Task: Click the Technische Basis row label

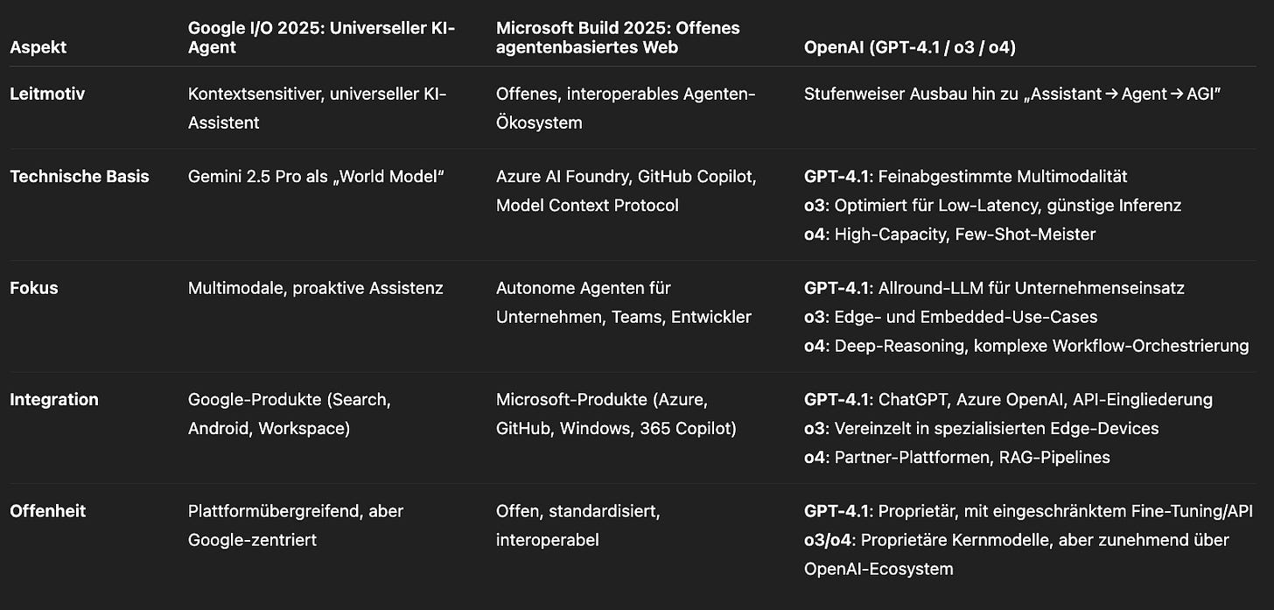Action: [x=80, y=176]
